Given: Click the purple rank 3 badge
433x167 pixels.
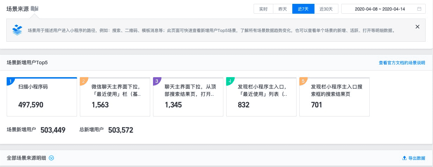Looking at the screenshot, I should click(157, 81).
